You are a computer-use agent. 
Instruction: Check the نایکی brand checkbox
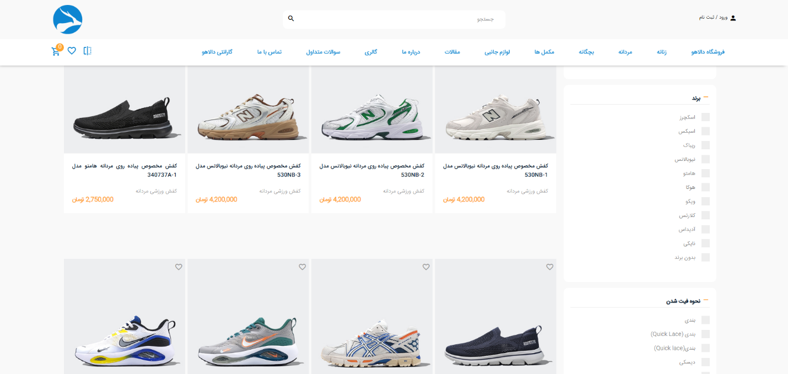[705, 243]
